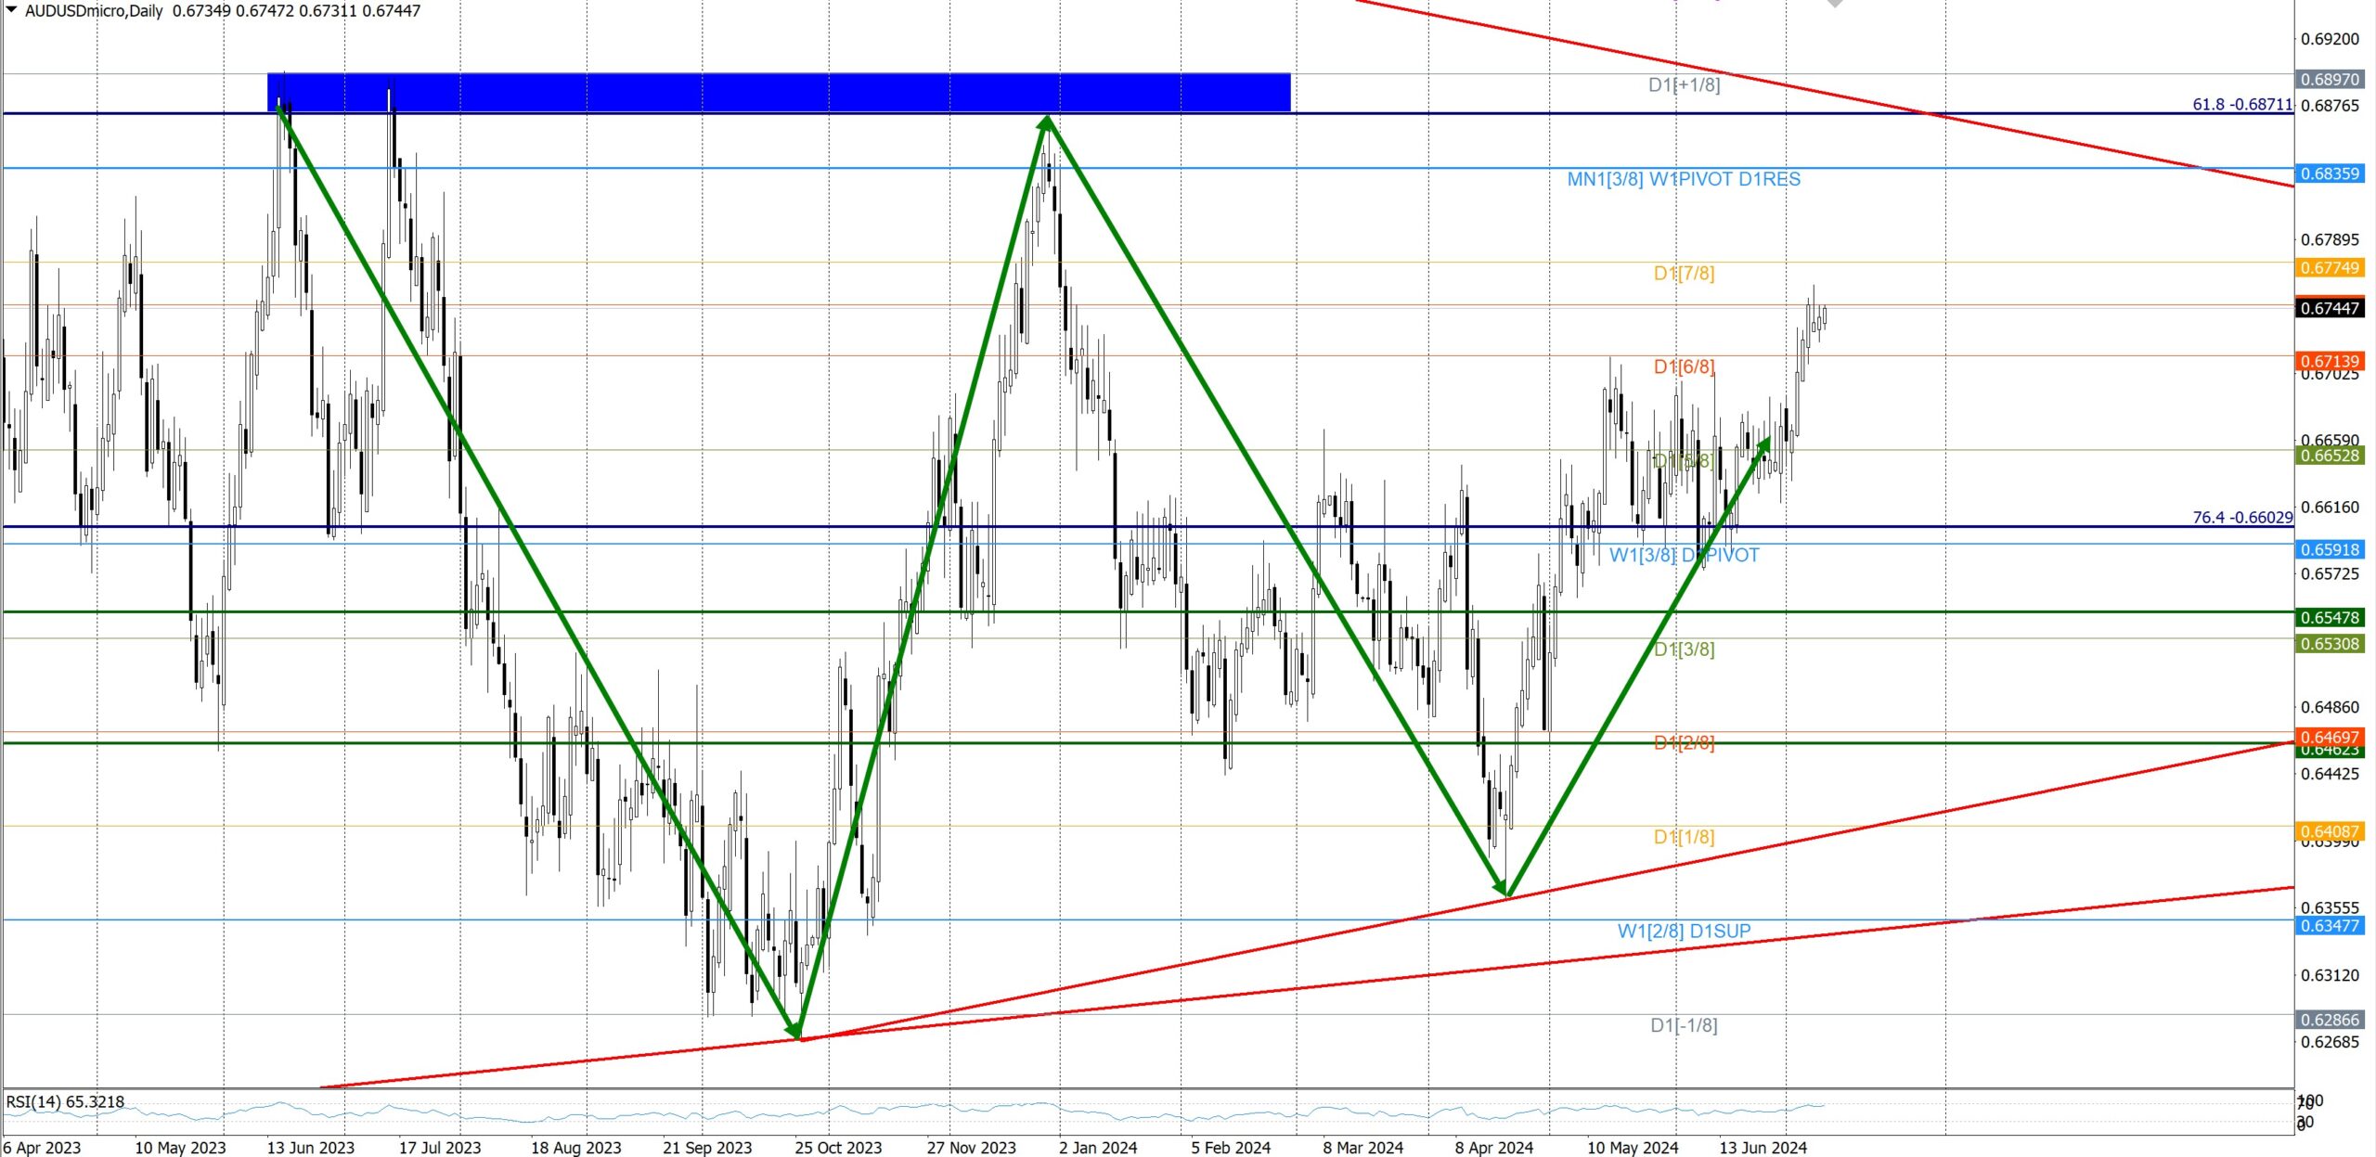Click the 0.64087 orange price tag
Image resolution: width=2376 pixels, height=1157 pixels.
pos(2330,831)
